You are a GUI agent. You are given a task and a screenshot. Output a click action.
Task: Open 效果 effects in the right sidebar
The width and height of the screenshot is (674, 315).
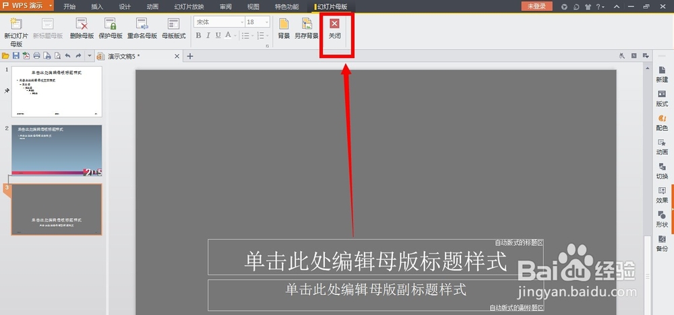coord(662,195)
